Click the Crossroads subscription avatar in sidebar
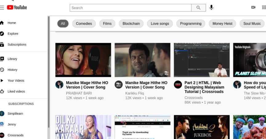This screenshot has height=139, width=266. (x=2, y=135)
